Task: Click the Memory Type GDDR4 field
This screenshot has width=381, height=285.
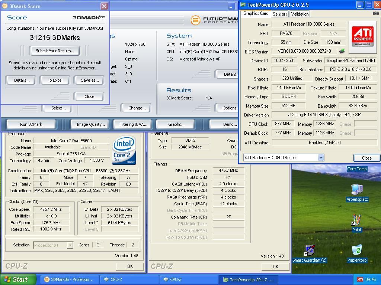Action: [x=288, y=96]
